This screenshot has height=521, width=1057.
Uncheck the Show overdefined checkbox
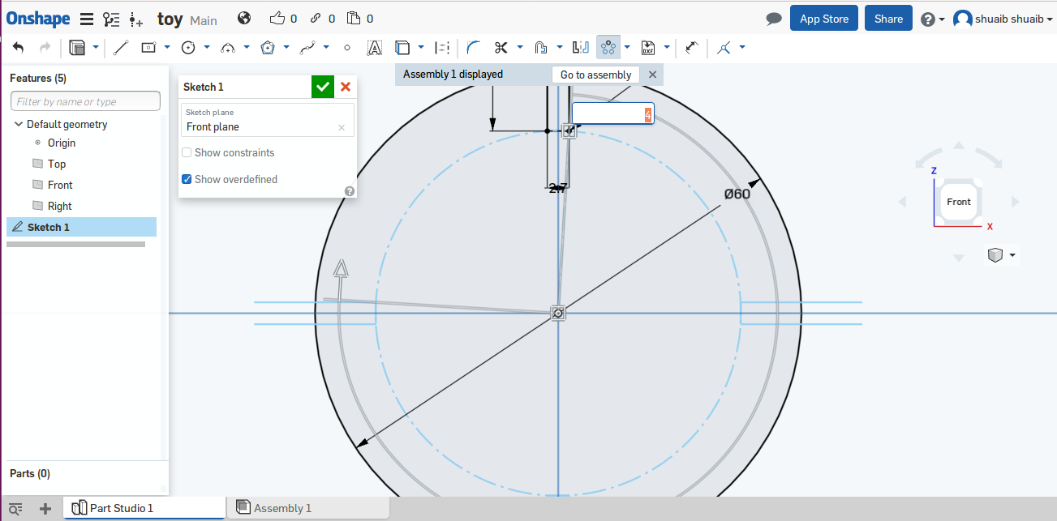tap(187, 179)
